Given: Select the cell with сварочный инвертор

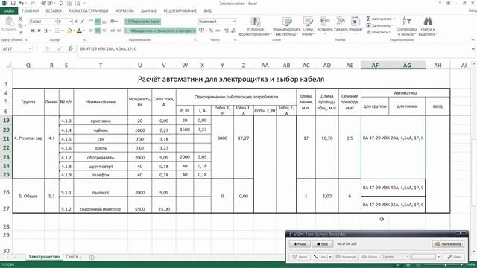Looking at the screenshot, I should [101, 205].
